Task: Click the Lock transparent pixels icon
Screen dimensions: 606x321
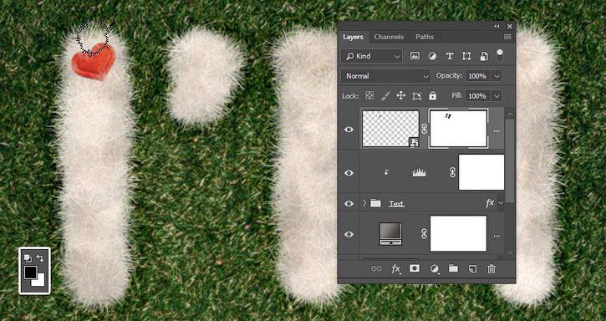Action: point(369,95)
